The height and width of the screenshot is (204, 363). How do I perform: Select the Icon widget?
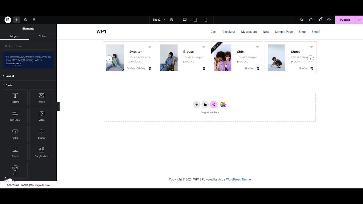point(15,170)
